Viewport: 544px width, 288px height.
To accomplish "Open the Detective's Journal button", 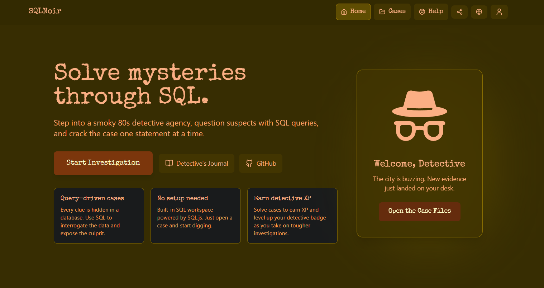I will click(x=196, y=163).
